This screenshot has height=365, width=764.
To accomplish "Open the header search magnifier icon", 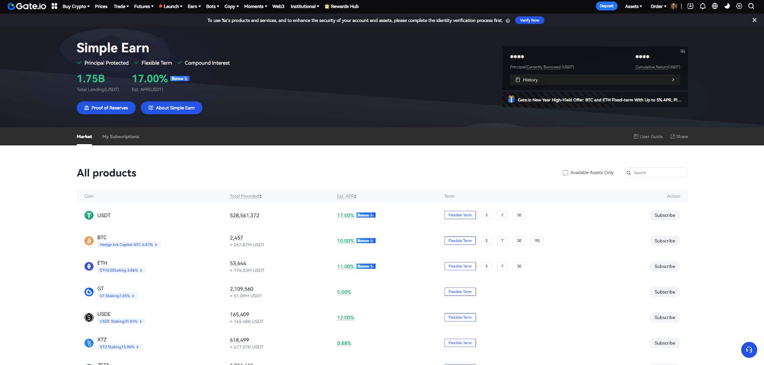I will click(x=751, y=6).
